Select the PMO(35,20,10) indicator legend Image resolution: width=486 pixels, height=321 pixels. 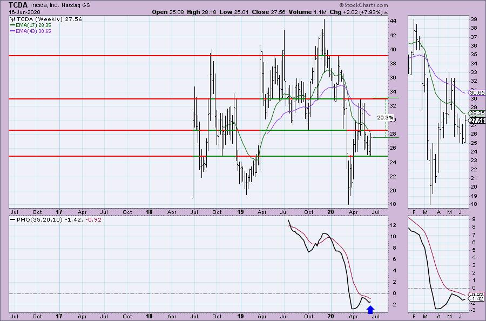(x=56, y=219)
